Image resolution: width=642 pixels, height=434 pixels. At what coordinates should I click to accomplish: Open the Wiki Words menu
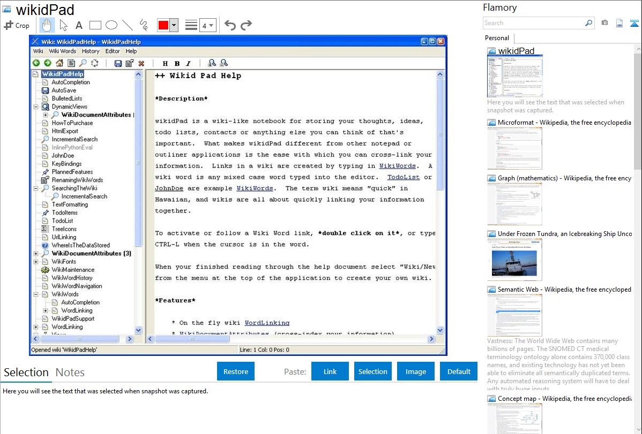pos(63,51)
